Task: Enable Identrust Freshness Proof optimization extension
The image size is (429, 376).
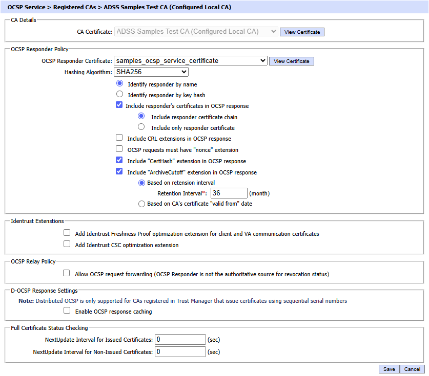Action: 67,233
